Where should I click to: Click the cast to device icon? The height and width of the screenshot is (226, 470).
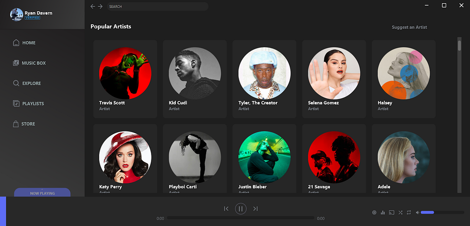point(392,213)
